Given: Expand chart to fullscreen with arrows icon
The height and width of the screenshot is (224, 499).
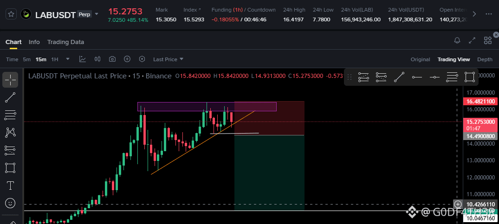Looking at the screenshot, I should 472,40.
